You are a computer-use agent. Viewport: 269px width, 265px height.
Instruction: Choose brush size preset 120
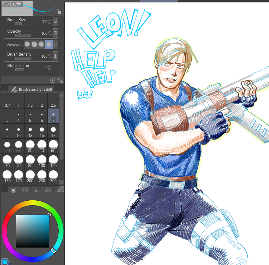(x=53, y=161)
